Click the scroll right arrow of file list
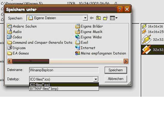The height and width of the screenshot is (115, 164). tap(126, 61)
